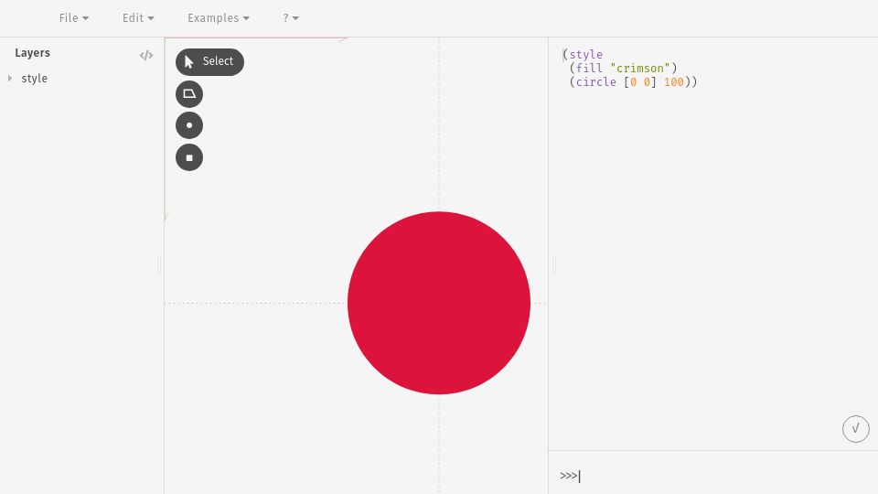Open the Edit menu

tap(138, 18)
